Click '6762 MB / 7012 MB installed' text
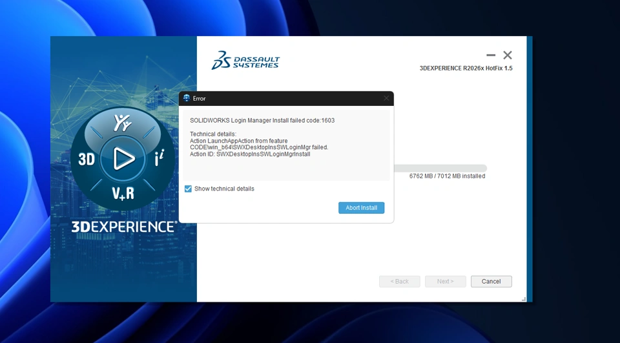Viewport: 620px width, 343px height. 447,176
